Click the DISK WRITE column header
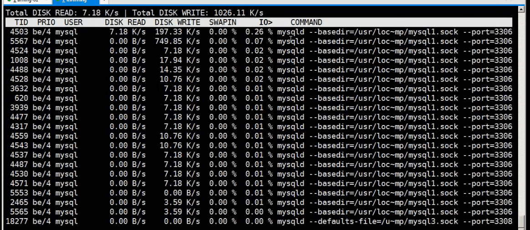Screen dimensions: 530x230 tap(177, 22)
